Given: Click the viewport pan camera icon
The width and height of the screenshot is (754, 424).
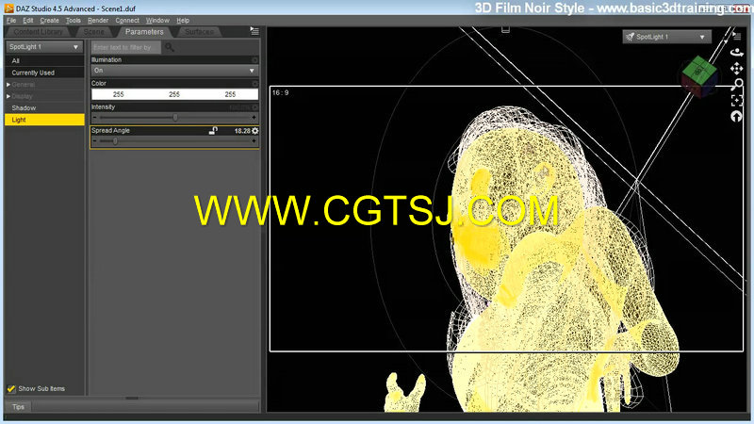Looking at the screenshot, I should (x=737, y=68).
